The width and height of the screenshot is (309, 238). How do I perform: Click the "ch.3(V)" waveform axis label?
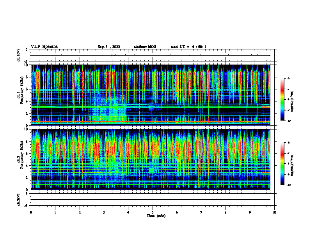19,199
